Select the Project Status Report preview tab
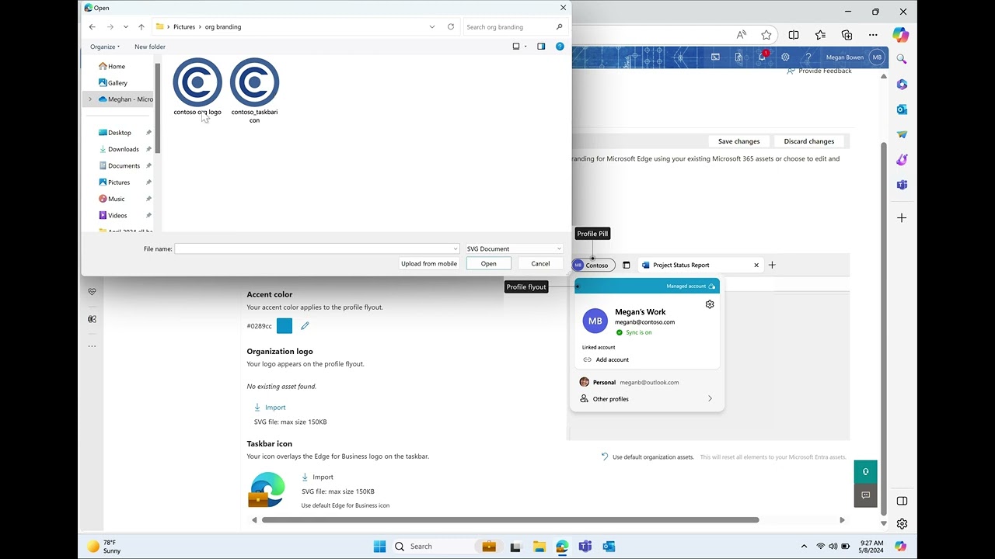 (x=700, y=265)
